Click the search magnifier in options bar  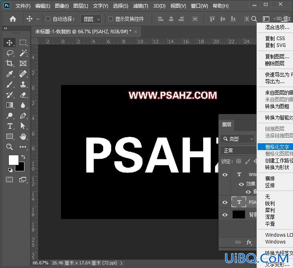(x=254, y=19)
